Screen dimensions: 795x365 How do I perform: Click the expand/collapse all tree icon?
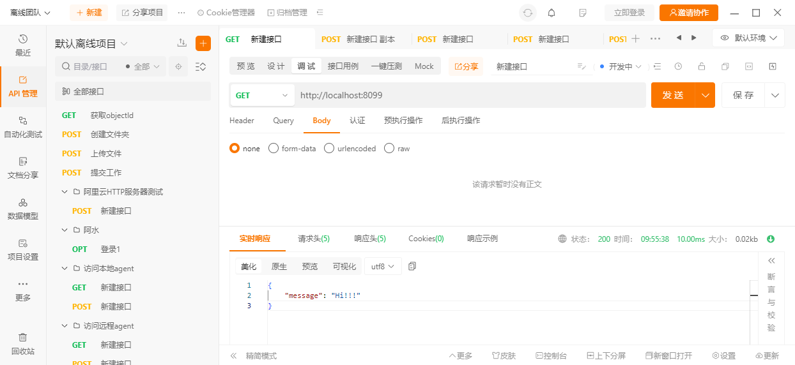(201, 66)
